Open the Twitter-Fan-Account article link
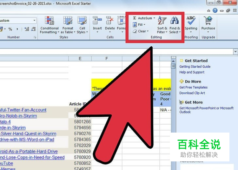Image resolution: width=238 pixels, height=170 pixels. [23, 110]
